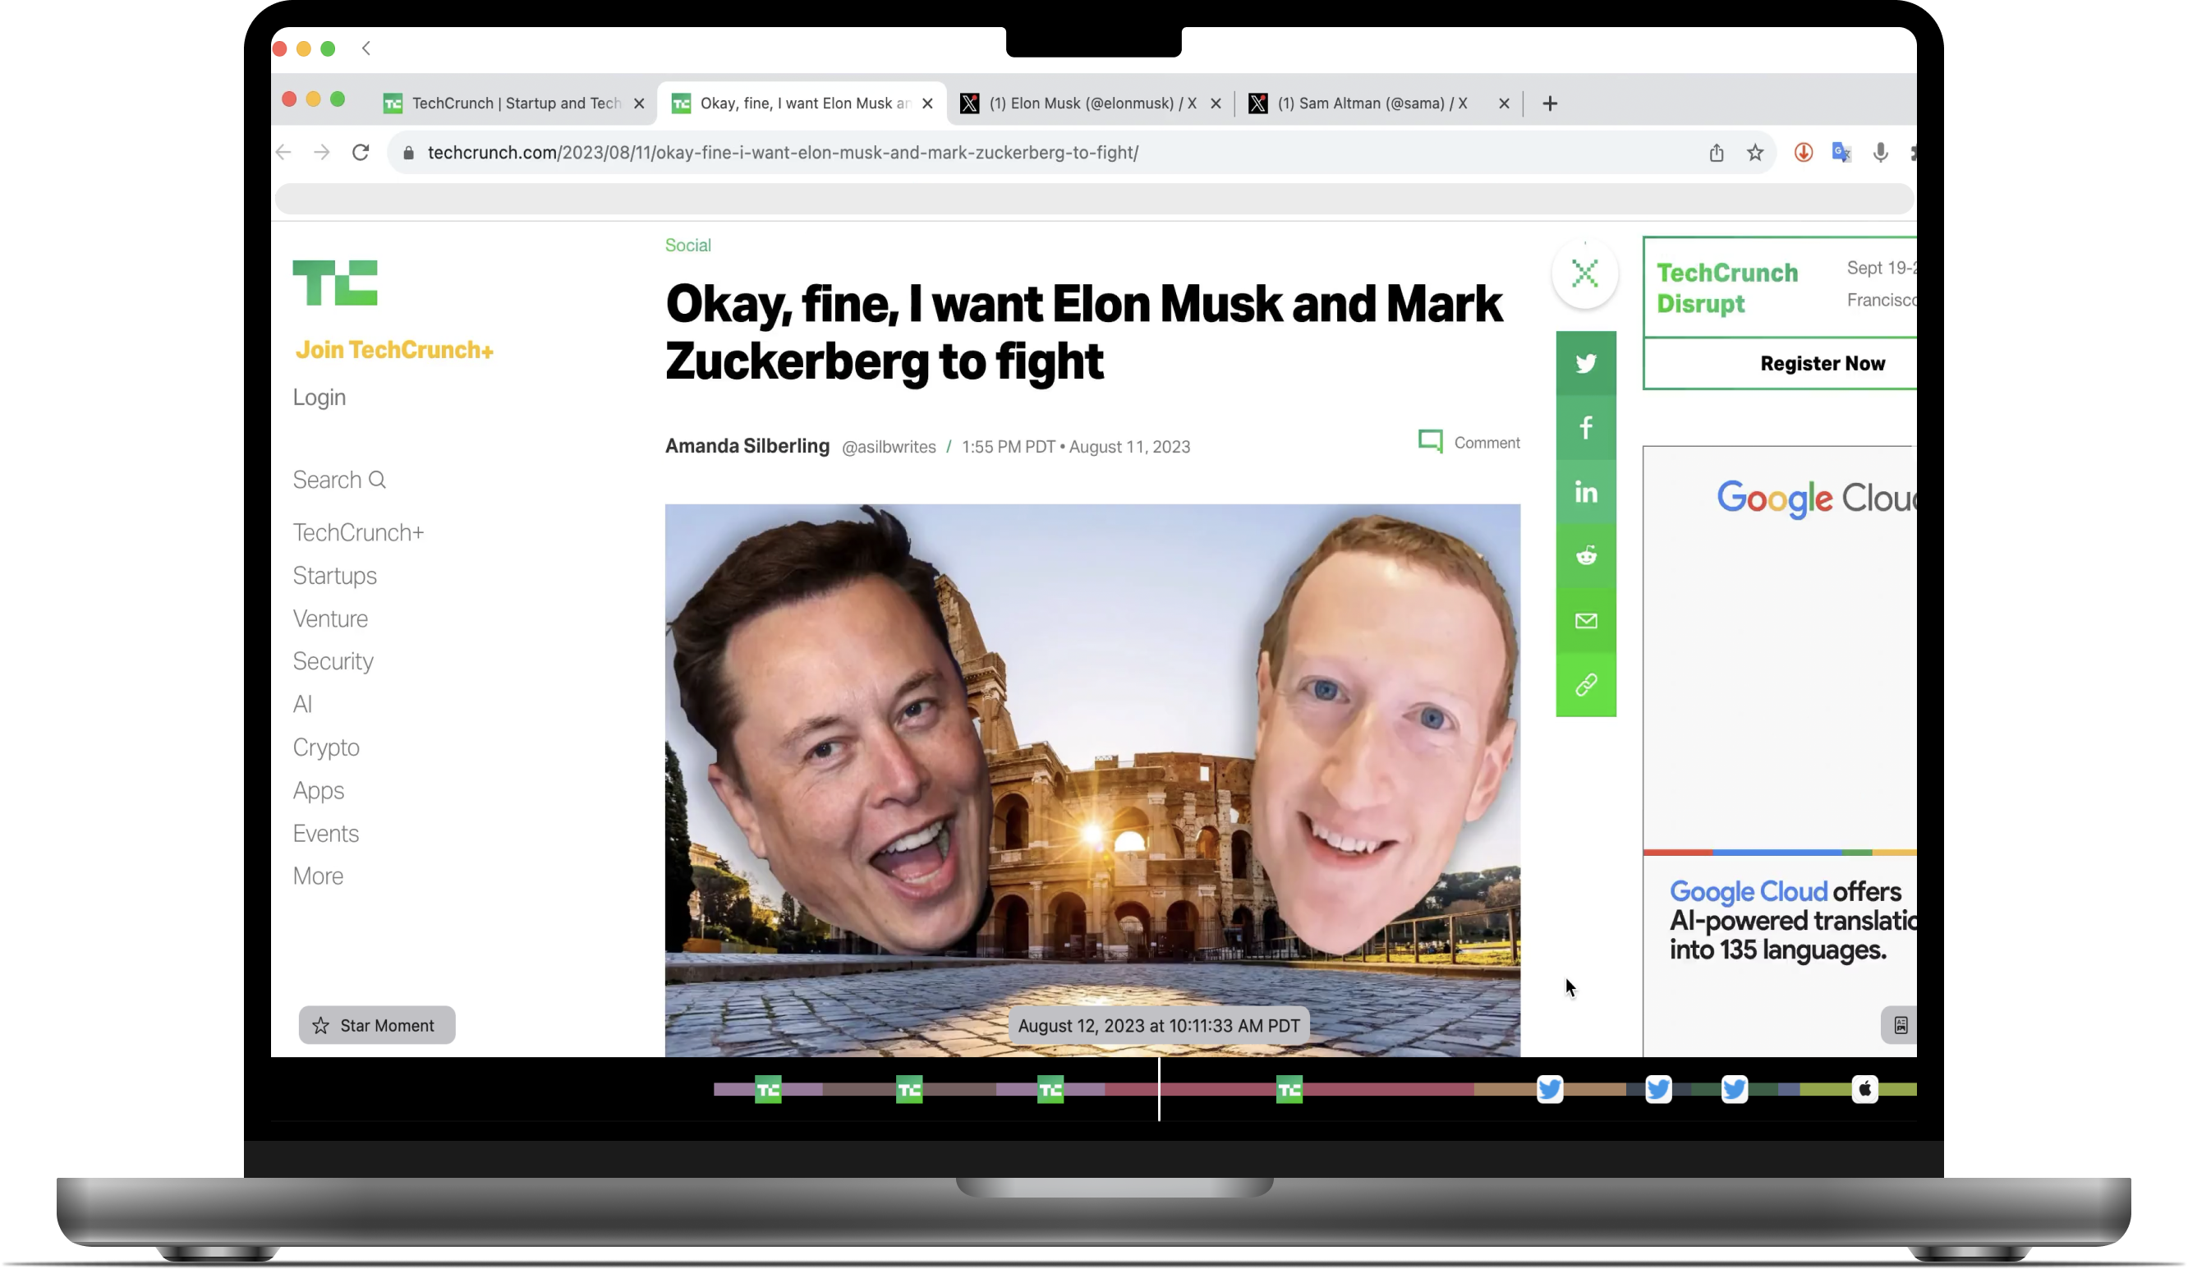Jump to Apple icon timeline marker
Viewport: 2188px width, 1269px height.
(x=1865, y=1089)
